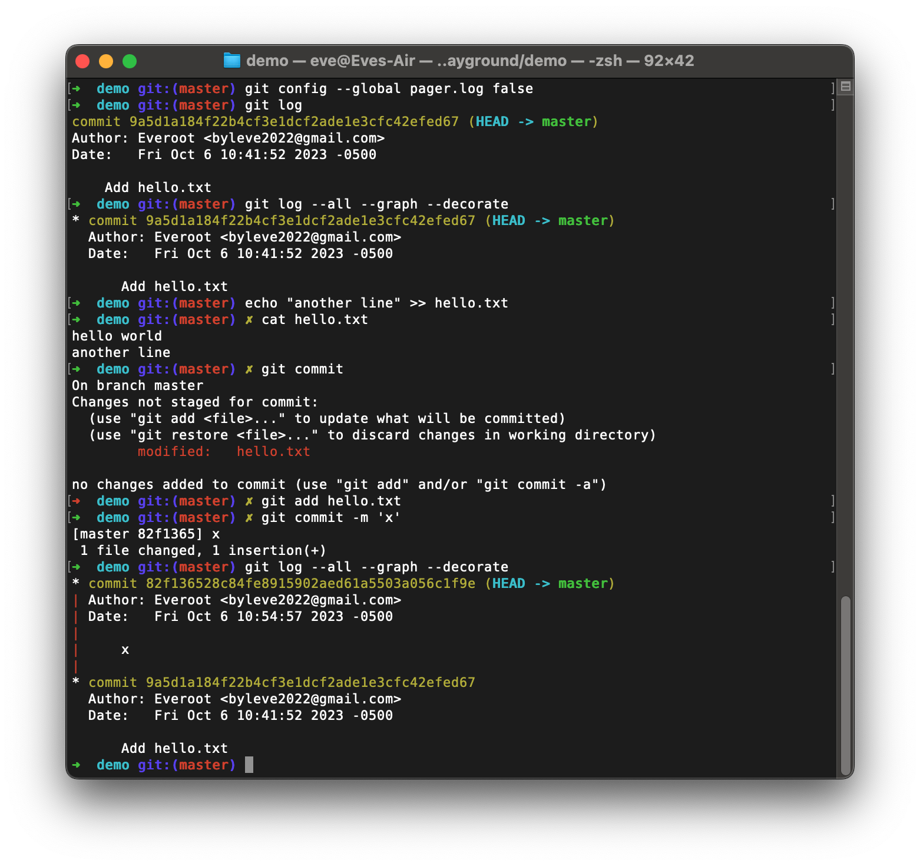
Task: Click the yellow ✗ status icon beside 'git commit'
Action: (x=249, y=369)
